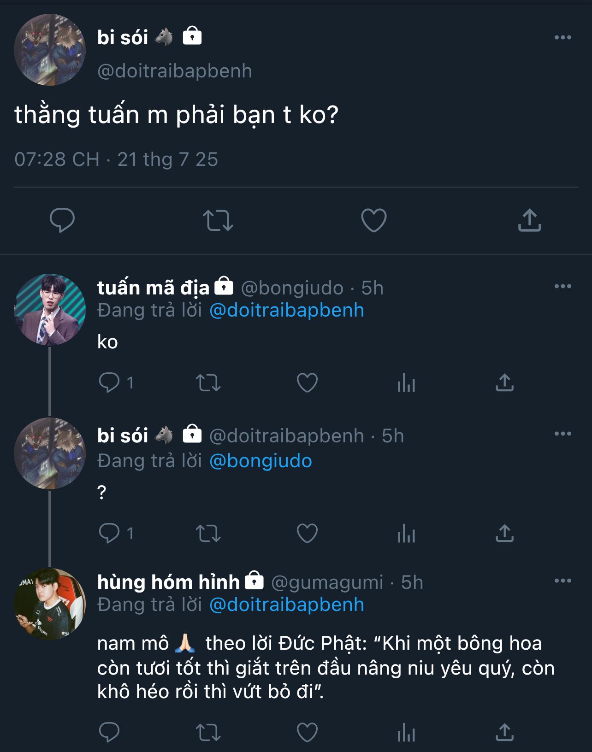Open more options on tuấn mã địa reply
Screen dimensions: 592x752
tap(562, 286)
